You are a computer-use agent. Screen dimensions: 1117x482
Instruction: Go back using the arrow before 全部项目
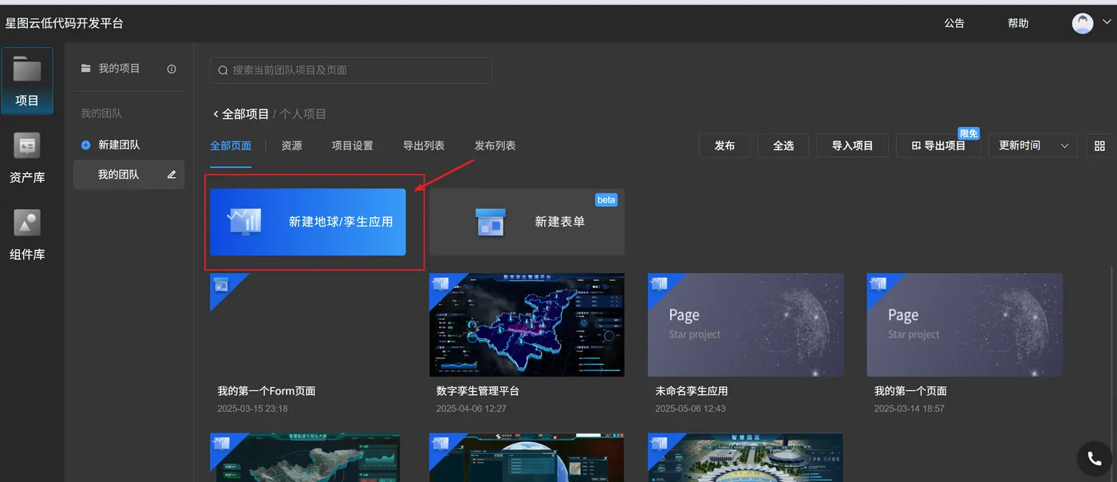(215, 114)
